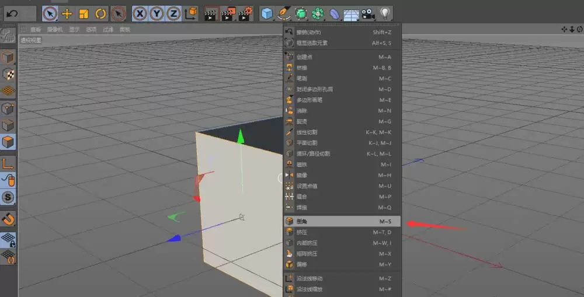Choose the M~E polygon pen entry

[x=342, y=100]
